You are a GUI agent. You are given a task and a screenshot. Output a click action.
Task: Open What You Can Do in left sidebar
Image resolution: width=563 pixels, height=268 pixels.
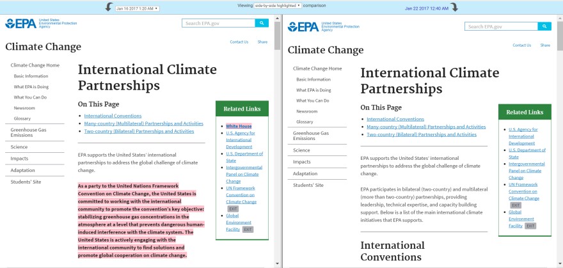coord(30,97)
